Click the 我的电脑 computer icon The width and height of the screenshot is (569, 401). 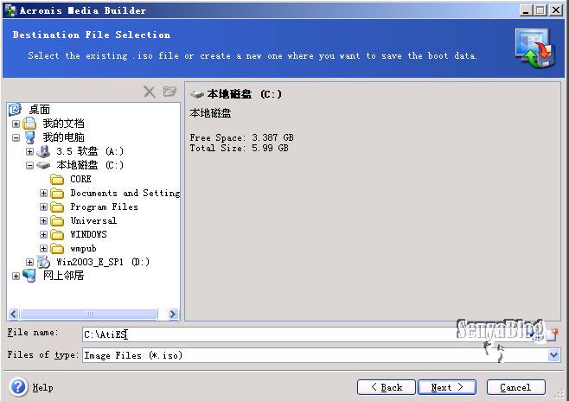[29, 137]
